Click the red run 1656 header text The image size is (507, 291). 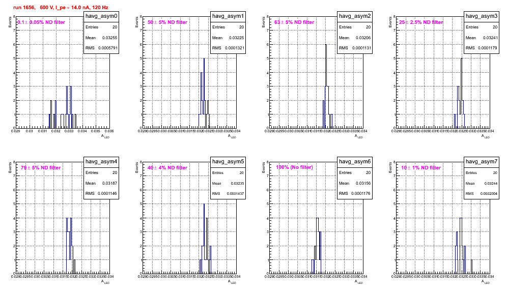pos(61,8)
